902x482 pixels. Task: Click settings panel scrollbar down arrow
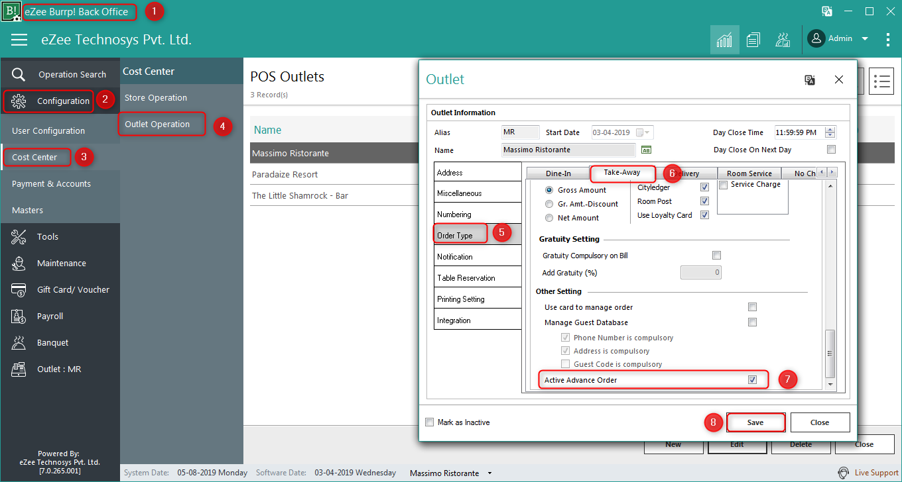tap(830, 384)
